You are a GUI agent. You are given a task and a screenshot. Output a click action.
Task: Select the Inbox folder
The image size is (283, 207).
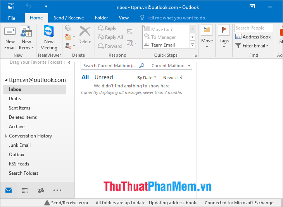point(35,89)
